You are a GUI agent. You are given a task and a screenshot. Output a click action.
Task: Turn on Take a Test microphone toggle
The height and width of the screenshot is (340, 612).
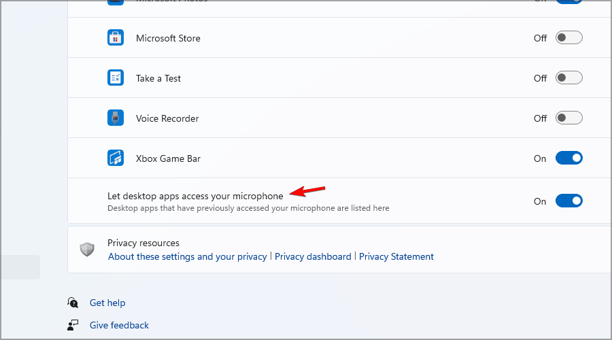(569, 78)
